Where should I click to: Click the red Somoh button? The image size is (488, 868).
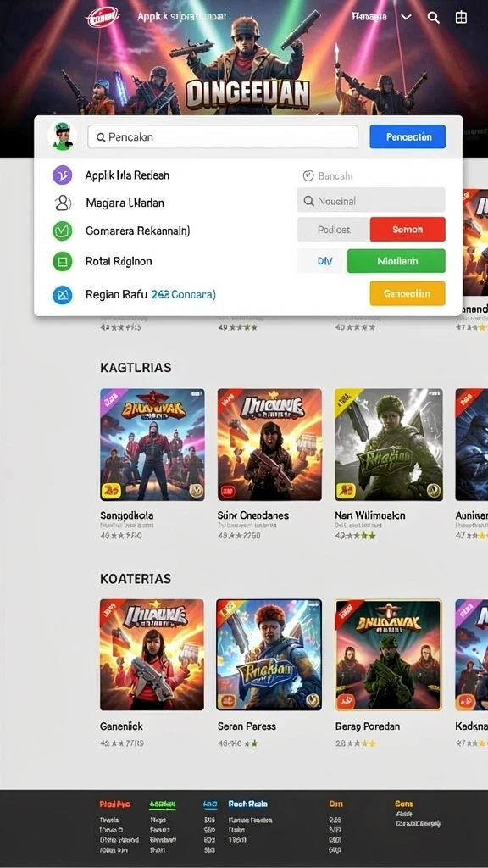point(408,229)
